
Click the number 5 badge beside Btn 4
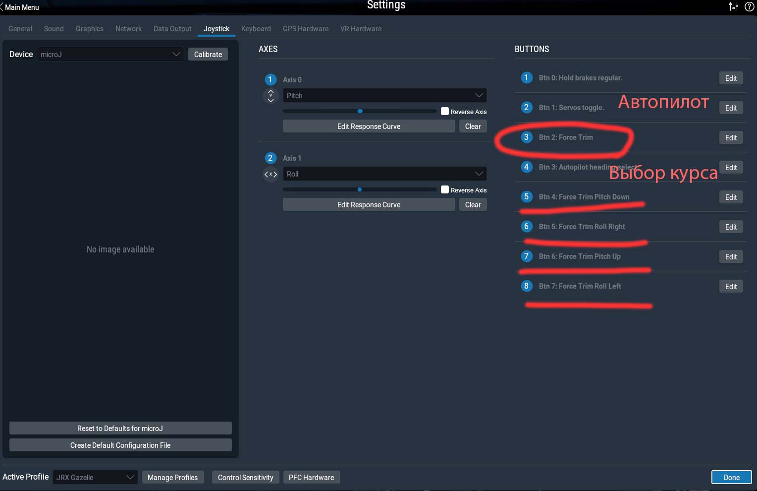coord(526,196)
